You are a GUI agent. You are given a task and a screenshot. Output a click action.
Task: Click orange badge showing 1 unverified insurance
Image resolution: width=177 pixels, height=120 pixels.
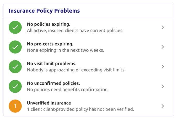[15, 106]
